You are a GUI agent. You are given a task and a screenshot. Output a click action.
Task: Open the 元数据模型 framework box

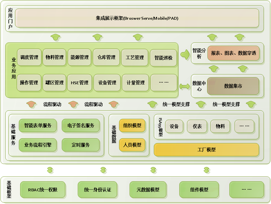point(148,190)
